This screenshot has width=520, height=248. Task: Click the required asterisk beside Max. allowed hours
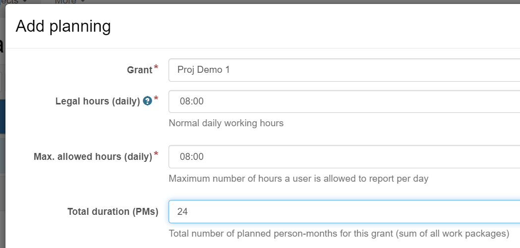pyautogui.click(x=156, y=153)
